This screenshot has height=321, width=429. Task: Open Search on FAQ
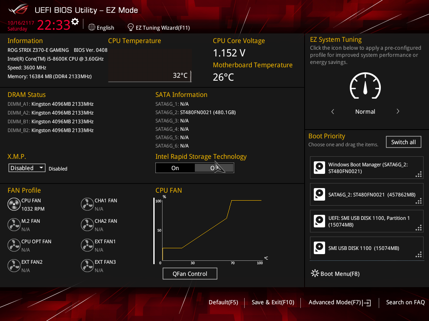[x=405, y=302]
